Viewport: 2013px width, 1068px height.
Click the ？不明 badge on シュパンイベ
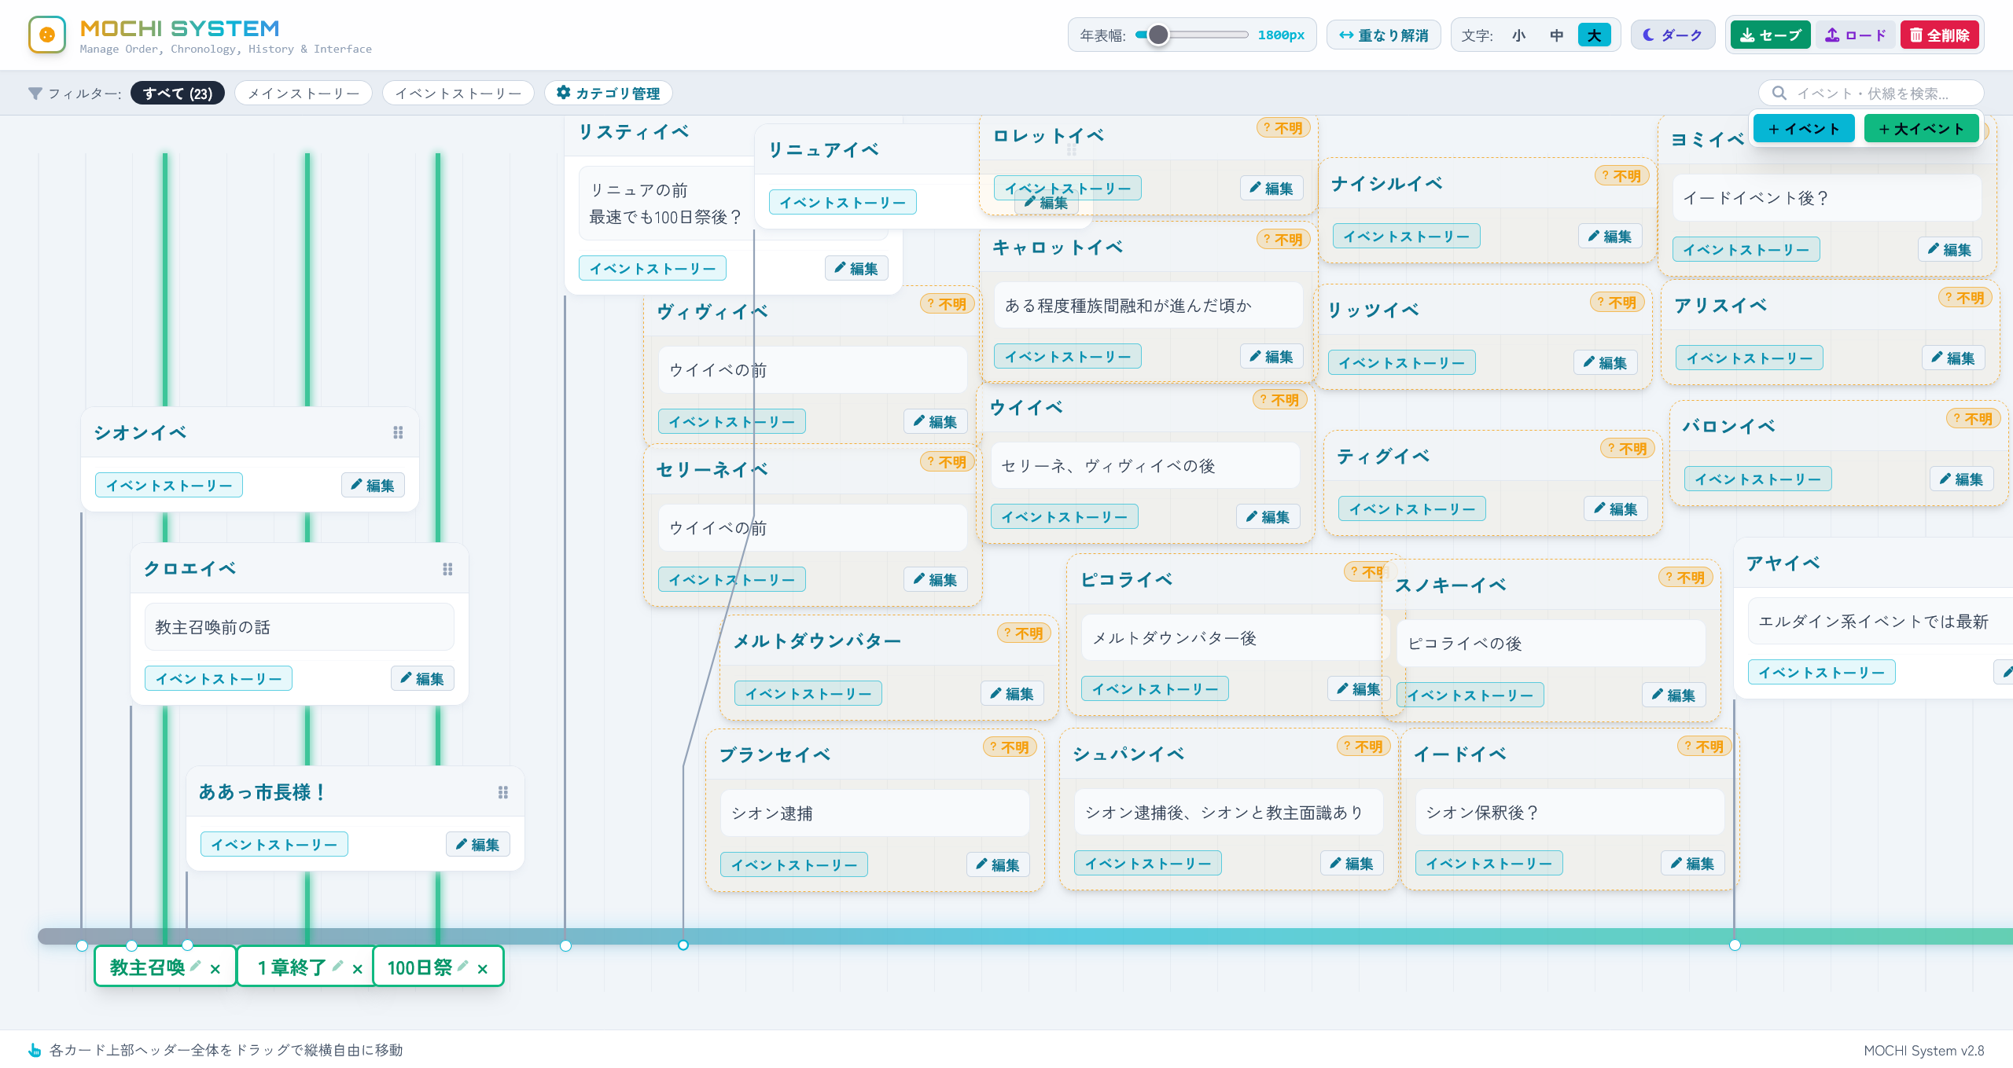click(x=1363, y=747)
